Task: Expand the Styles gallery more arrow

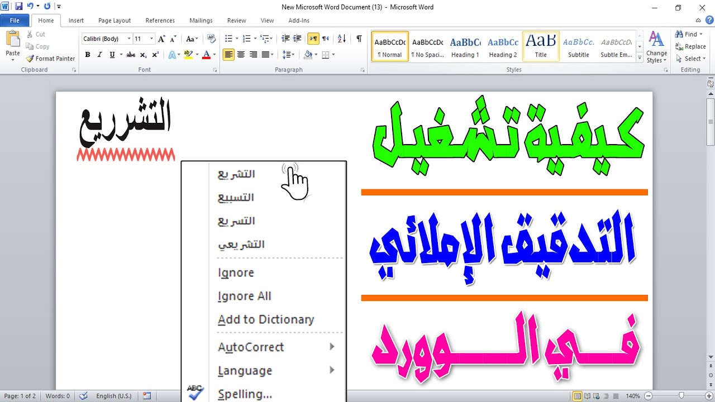Action: [639, 56]
